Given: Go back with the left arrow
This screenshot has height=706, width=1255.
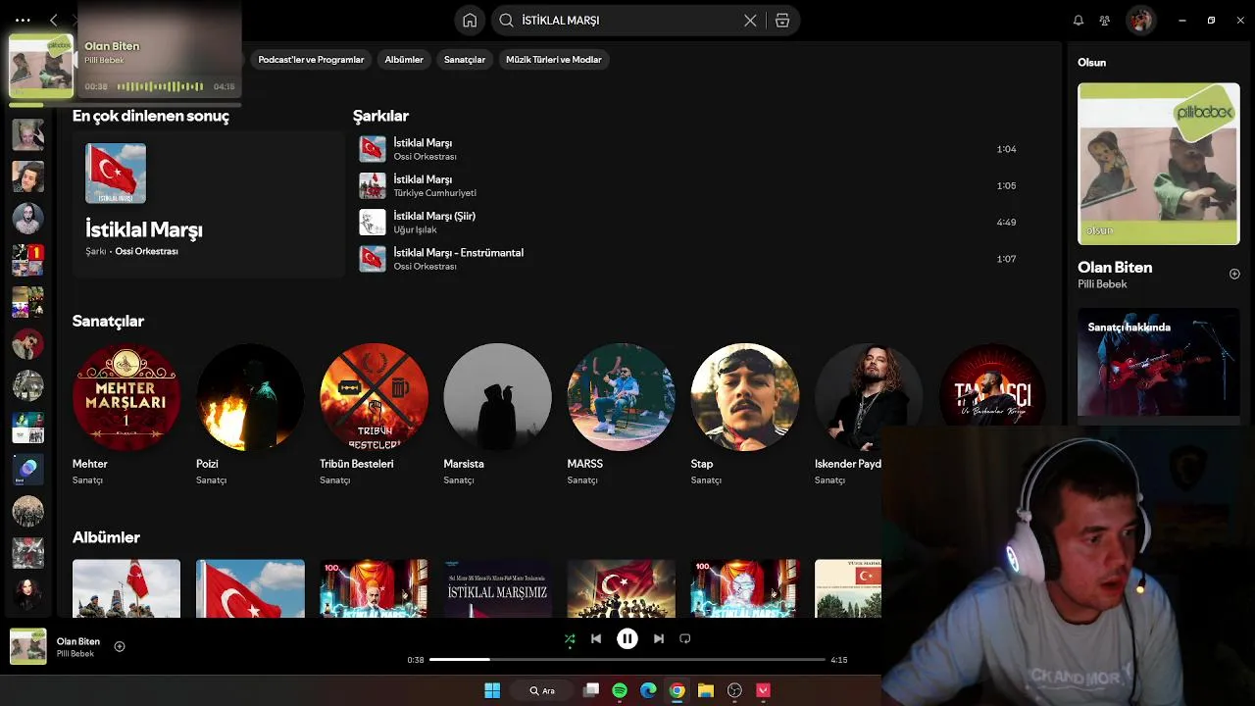Looking at the screenshot, I should 53,20.
